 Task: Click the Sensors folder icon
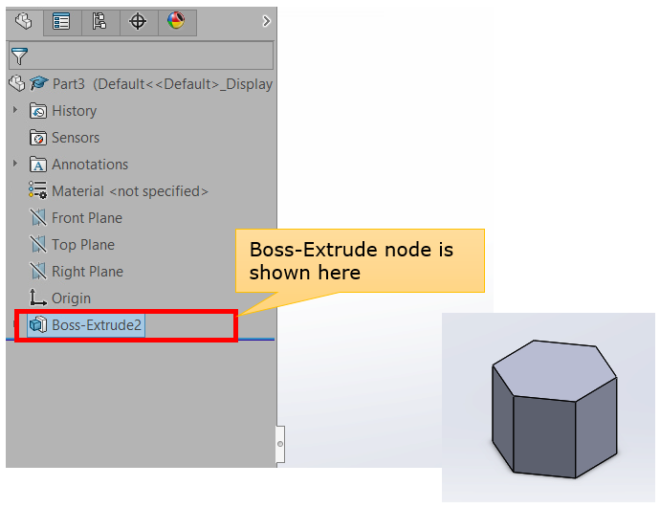(38, 138)
